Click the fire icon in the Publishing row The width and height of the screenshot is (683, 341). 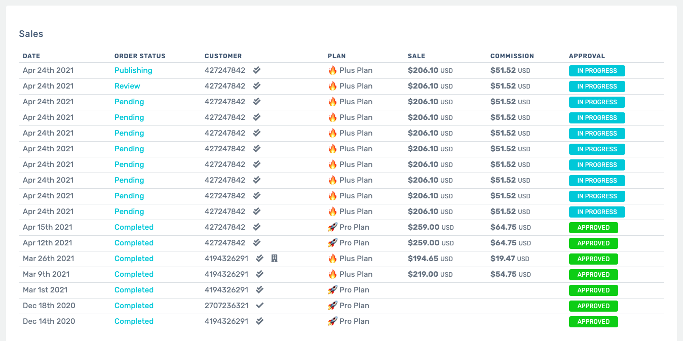point(332,70)
